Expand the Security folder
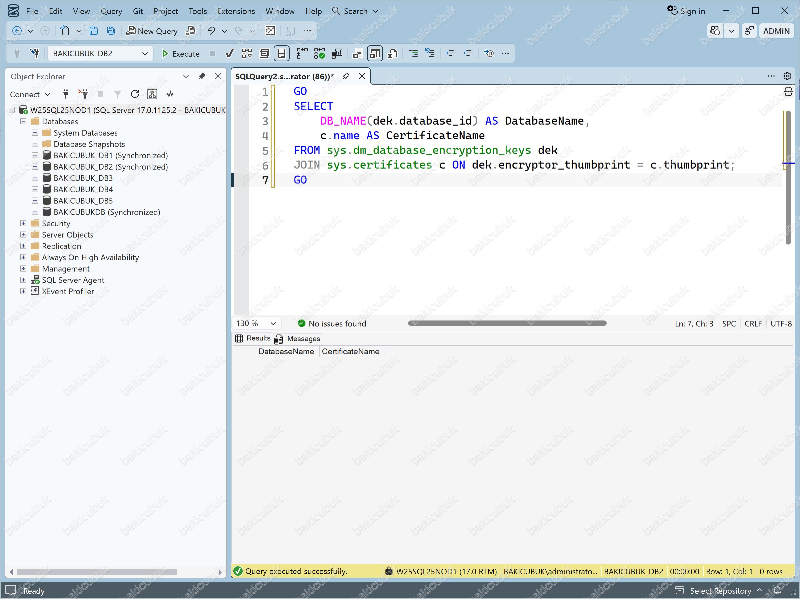The image size is (800, 599). (23, 224)
